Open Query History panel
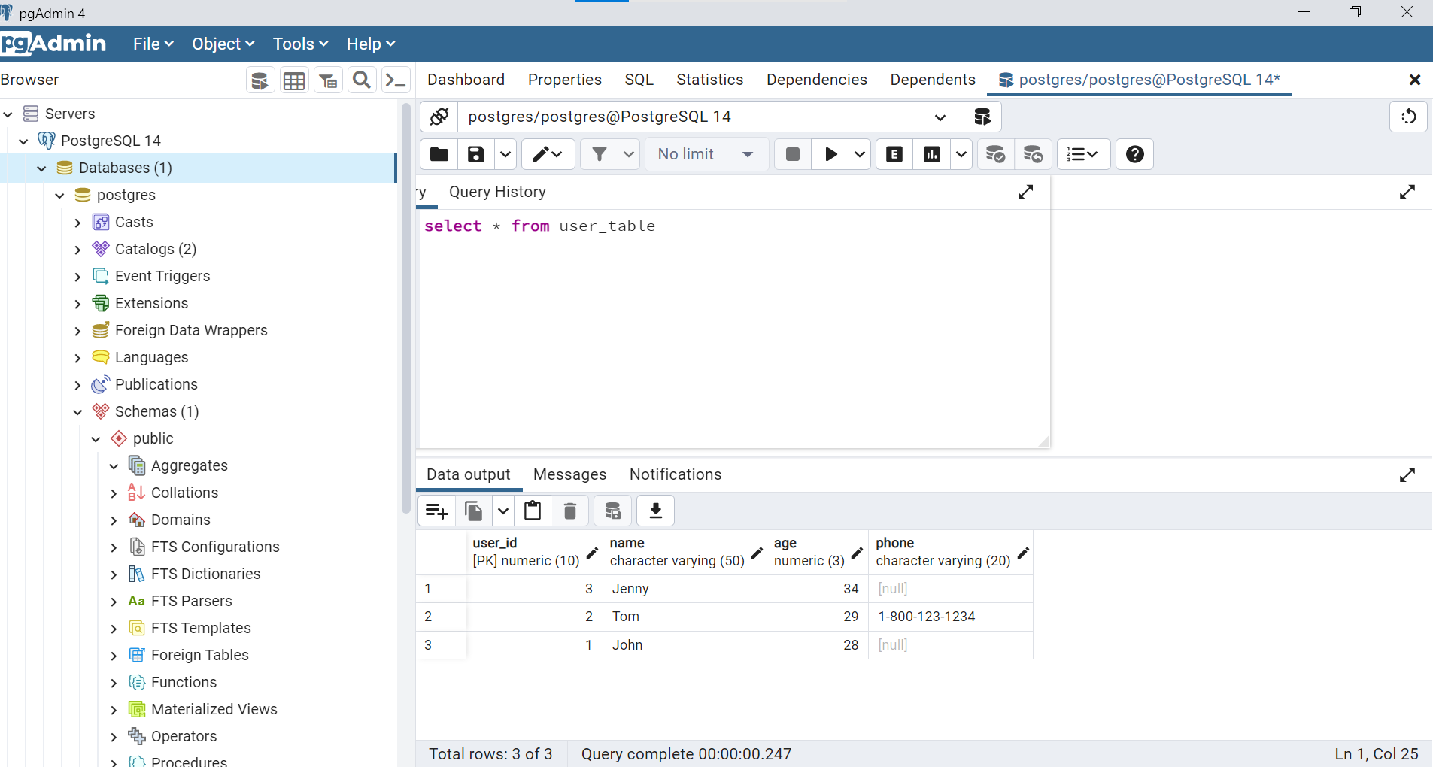The width and height of the screenshot is (1433, 767). [x=496, y=192]
